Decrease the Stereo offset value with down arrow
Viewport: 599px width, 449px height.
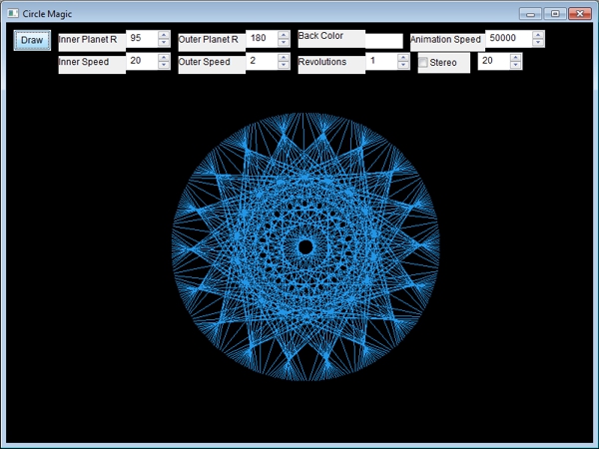pyautogui.click(x=515, y=65)
